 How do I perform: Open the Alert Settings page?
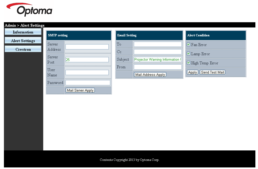(23, 41)
